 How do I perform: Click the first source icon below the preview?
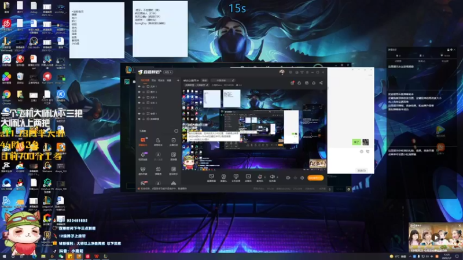[211, 177]
